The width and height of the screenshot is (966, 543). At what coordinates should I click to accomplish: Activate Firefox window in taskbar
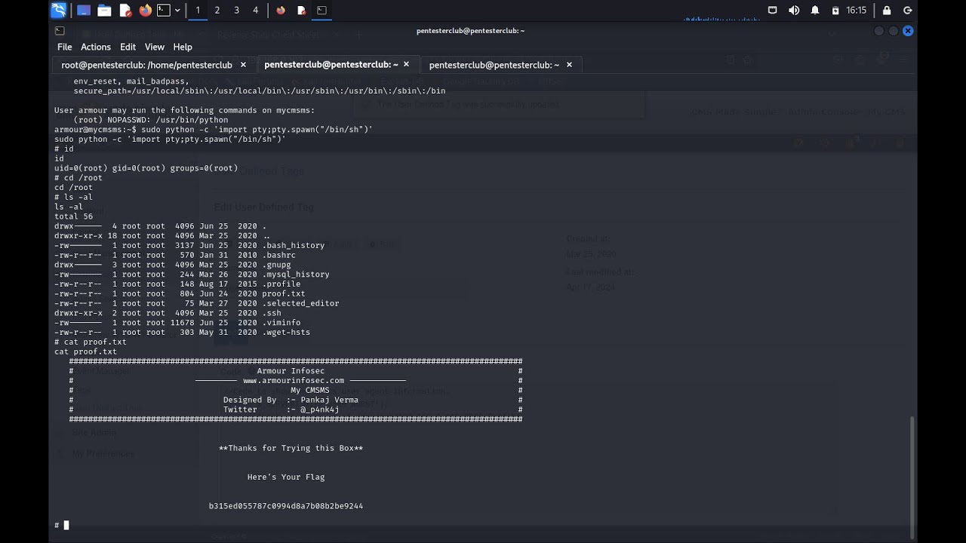tap(281, 11)
